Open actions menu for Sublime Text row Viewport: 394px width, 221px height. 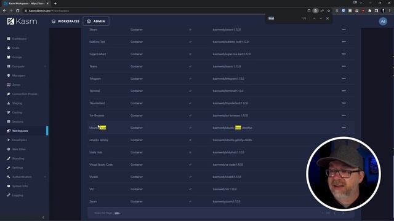tap(344, 42)
